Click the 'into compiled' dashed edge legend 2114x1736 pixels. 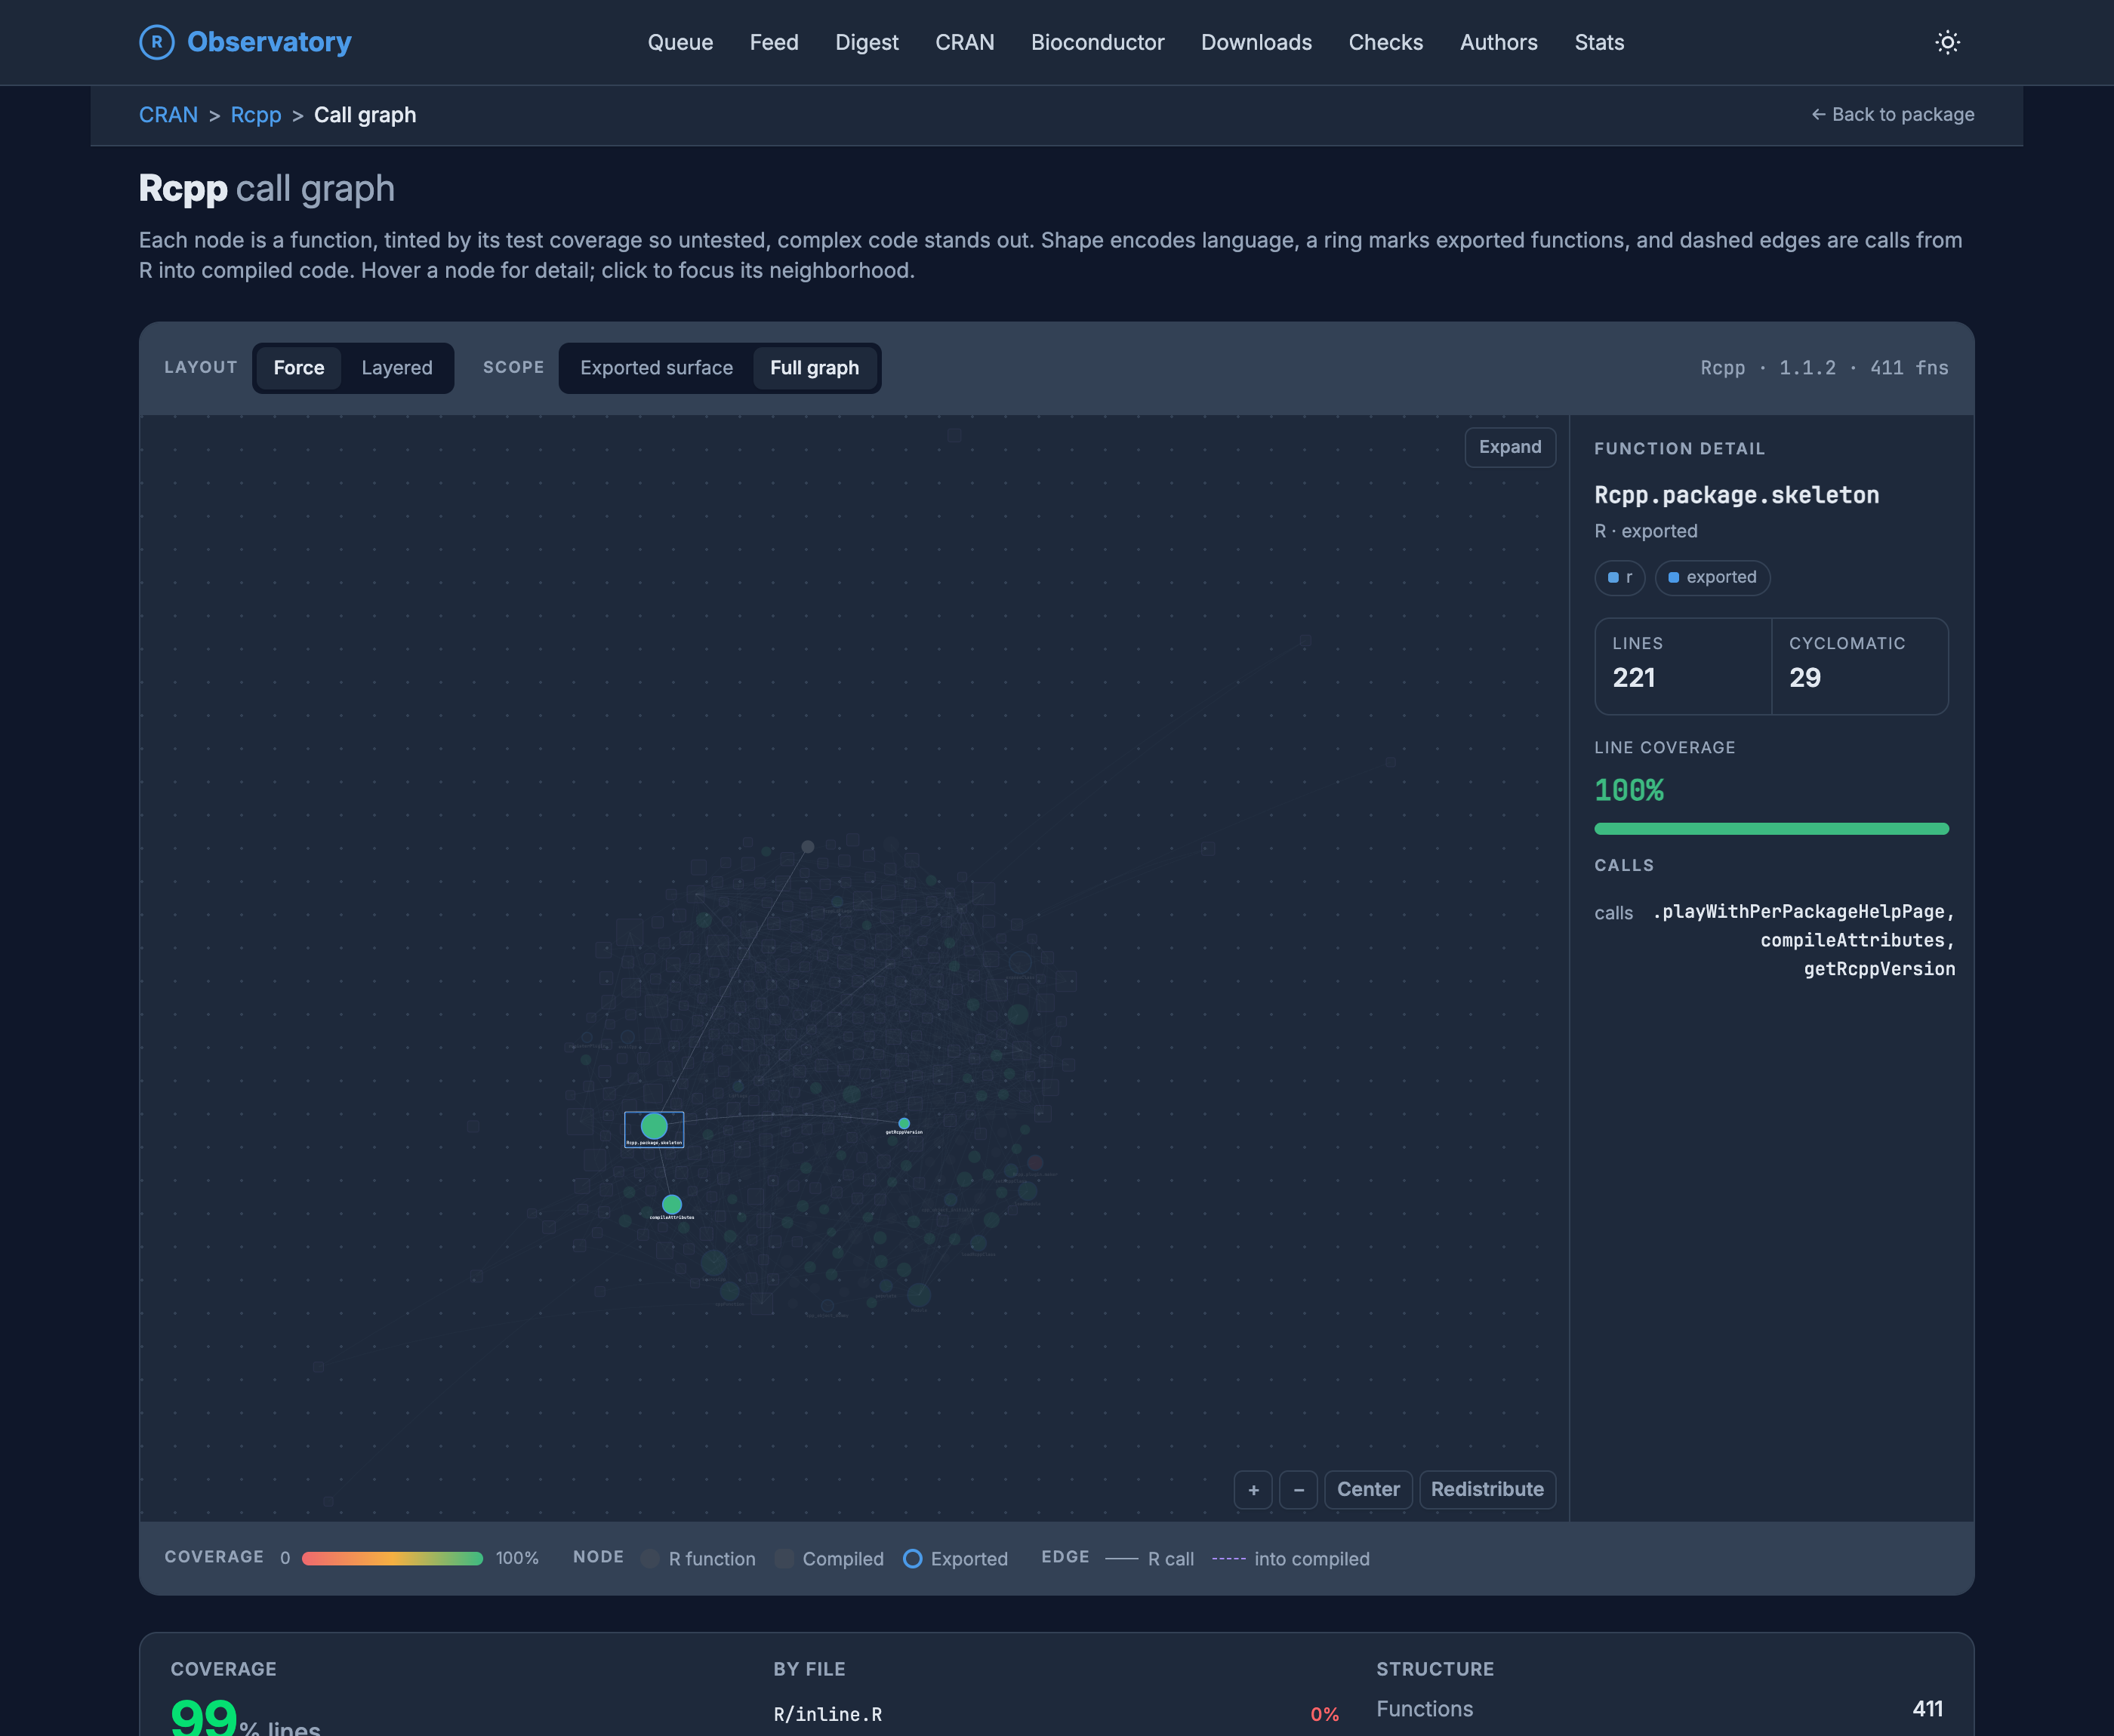1290,1558
